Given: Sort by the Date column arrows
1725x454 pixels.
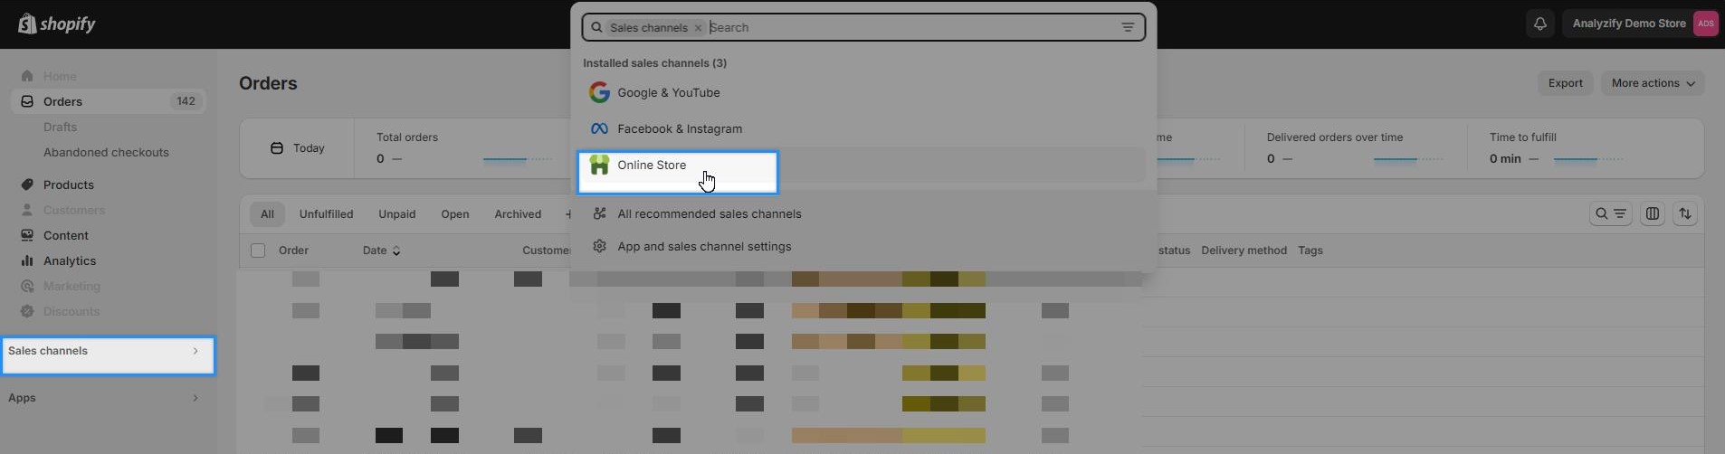Looking at the screenshot, I should (x=396, y=251).
